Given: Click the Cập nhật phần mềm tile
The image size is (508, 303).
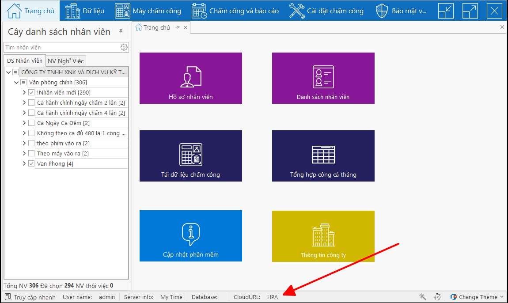Looking at the screenshot, I should click(190, 236).
